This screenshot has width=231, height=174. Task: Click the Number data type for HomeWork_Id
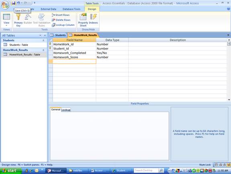pyautogui.click(x=112, y=44)
